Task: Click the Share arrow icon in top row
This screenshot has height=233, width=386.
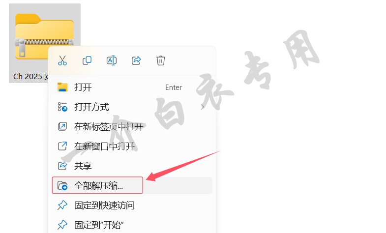Action: [x=136, y=60]
